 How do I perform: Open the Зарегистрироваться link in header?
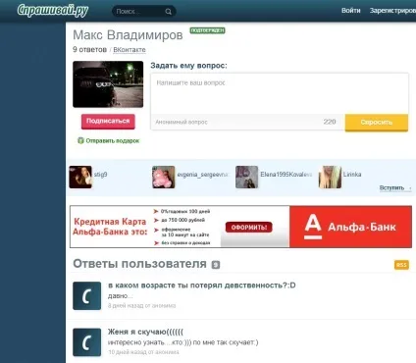tap(392, 11)
